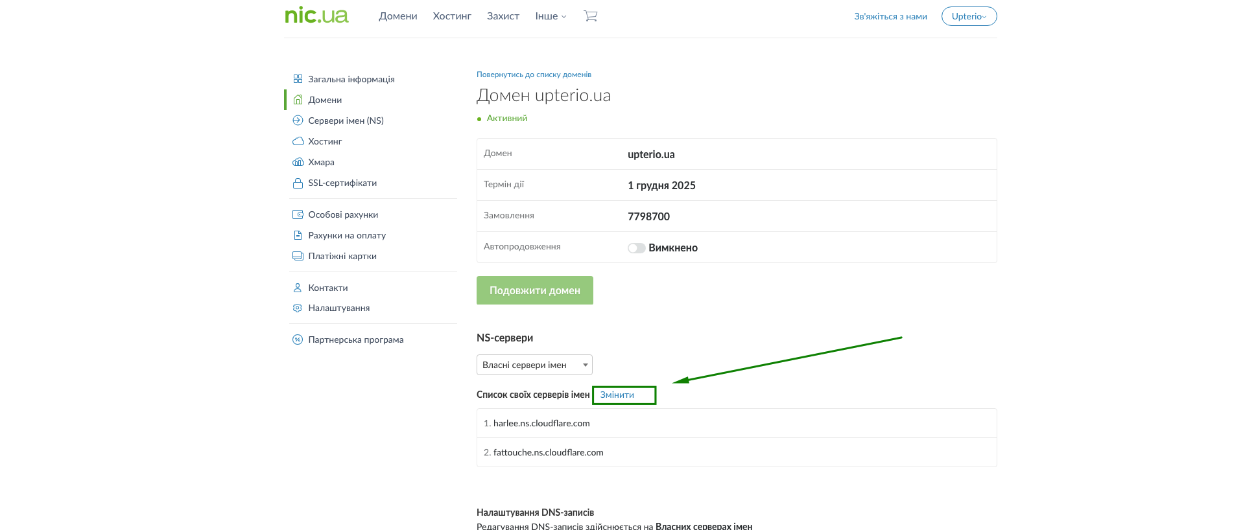
Task: Open Захист in the top navigation
Action: (503, 16)
